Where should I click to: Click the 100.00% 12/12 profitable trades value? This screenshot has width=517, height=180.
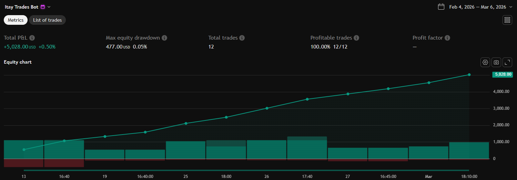pos(329,47)
